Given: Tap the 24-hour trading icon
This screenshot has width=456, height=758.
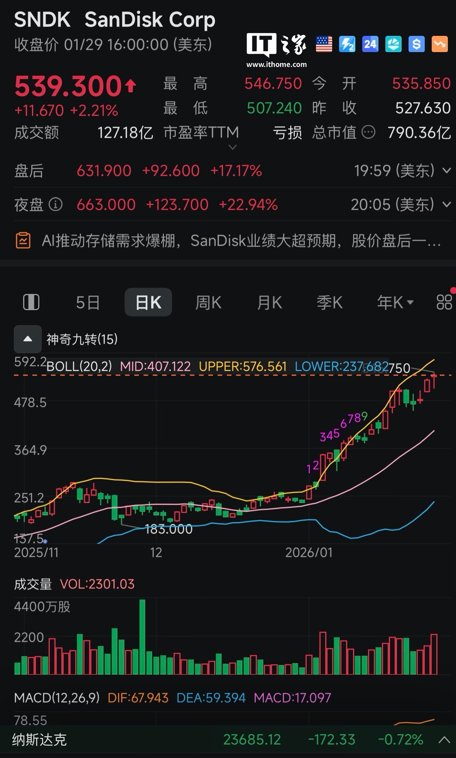Looking at the screenshot, I should [x=370, y=44].
